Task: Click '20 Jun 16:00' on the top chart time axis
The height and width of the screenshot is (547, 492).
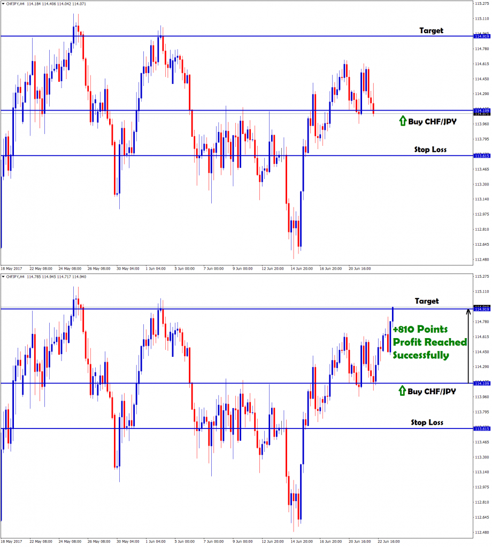Action: click(360, 269)
